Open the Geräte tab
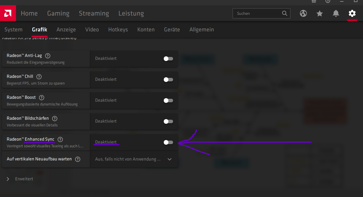This screenshot has width=363, height=197. (x=172, y=30)
